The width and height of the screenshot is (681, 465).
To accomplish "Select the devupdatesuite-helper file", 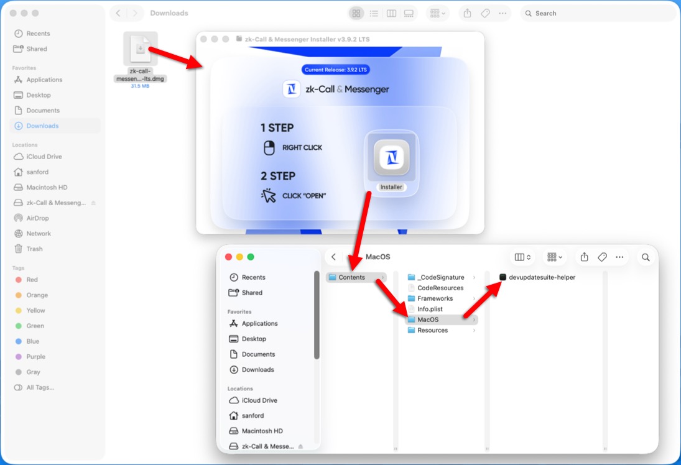I will pyautogui.click(x=537, y=277).
